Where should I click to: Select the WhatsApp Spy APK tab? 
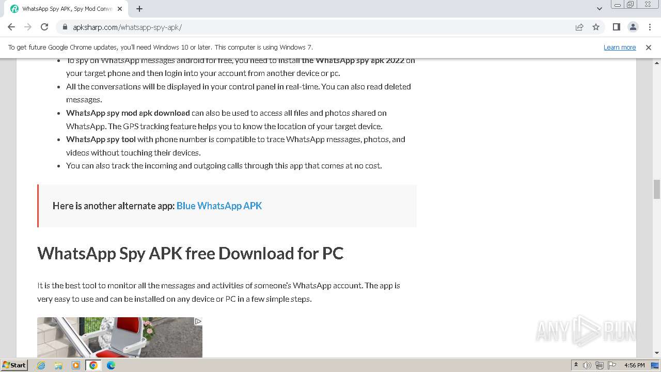click(x=66, y=9)
